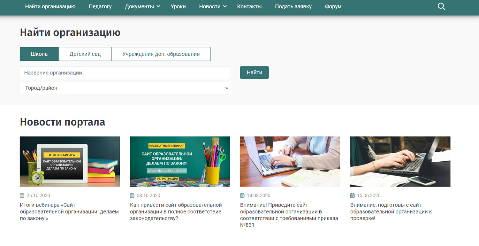Expand the Документы menu dropdown
Screen dimensions: 479x246
(142, 6)
